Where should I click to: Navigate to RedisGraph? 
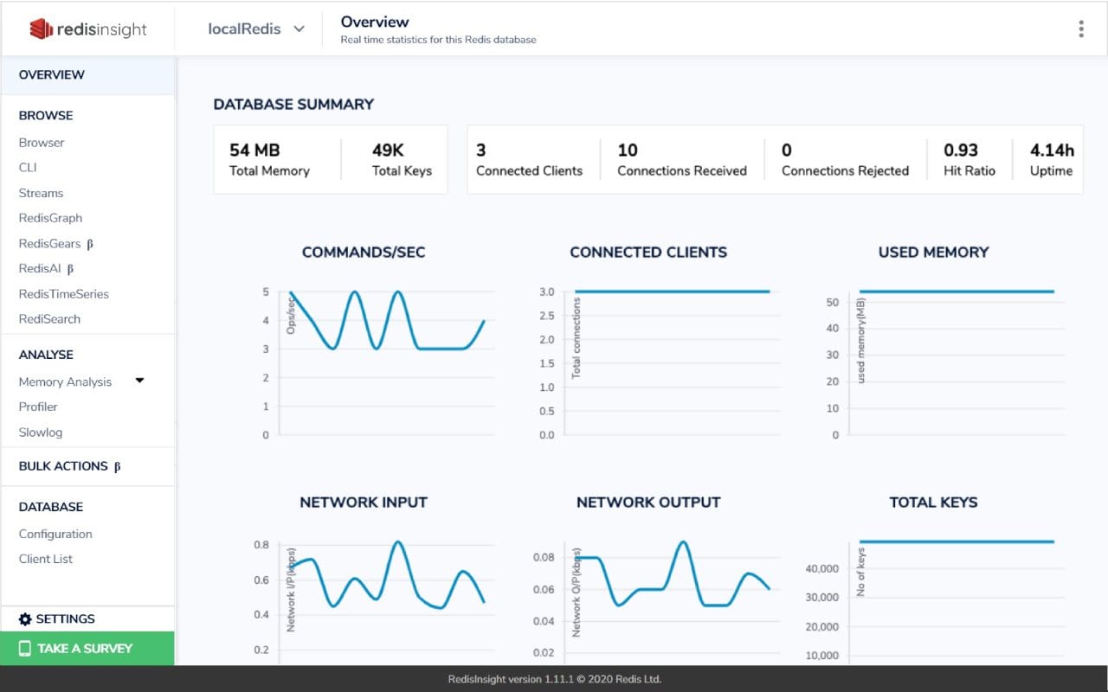click(50, 217)
